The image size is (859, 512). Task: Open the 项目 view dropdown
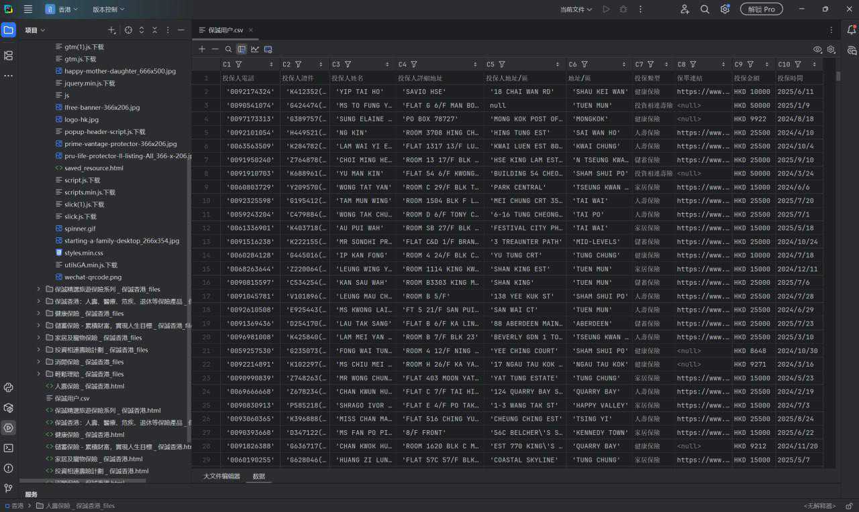click(35, 30)
